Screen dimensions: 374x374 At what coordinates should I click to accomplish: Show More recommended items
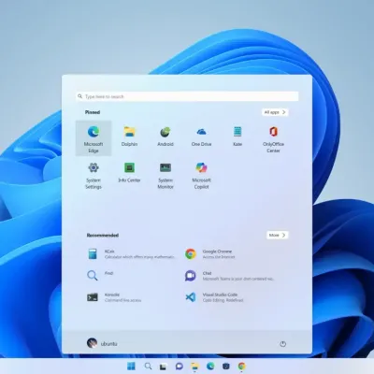278,235
